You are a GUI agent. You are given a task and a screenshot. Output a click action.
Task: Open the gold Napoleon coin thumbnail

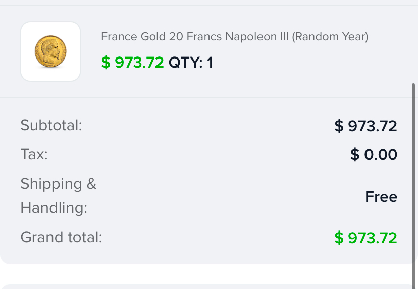50,51
